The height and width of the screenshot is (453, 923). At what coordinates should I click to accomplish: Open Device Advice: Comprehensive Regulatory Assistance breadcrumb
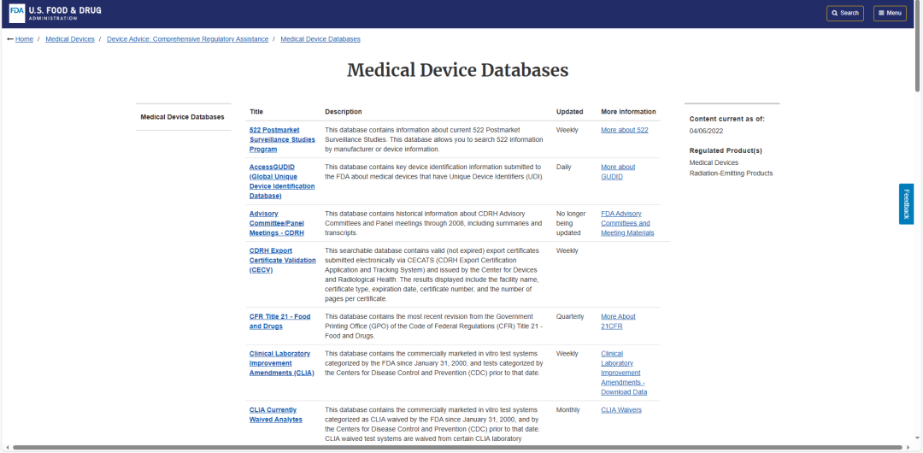[x=187, y=39]
